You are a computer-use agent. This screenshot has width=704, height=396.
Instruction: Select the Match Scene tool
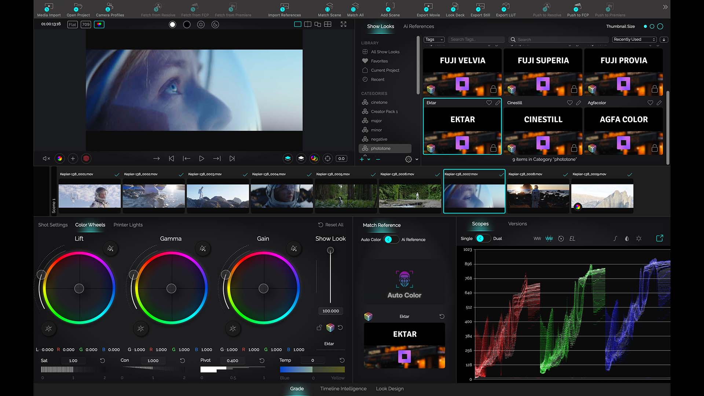pyautogui.click(x=329, y=9)
